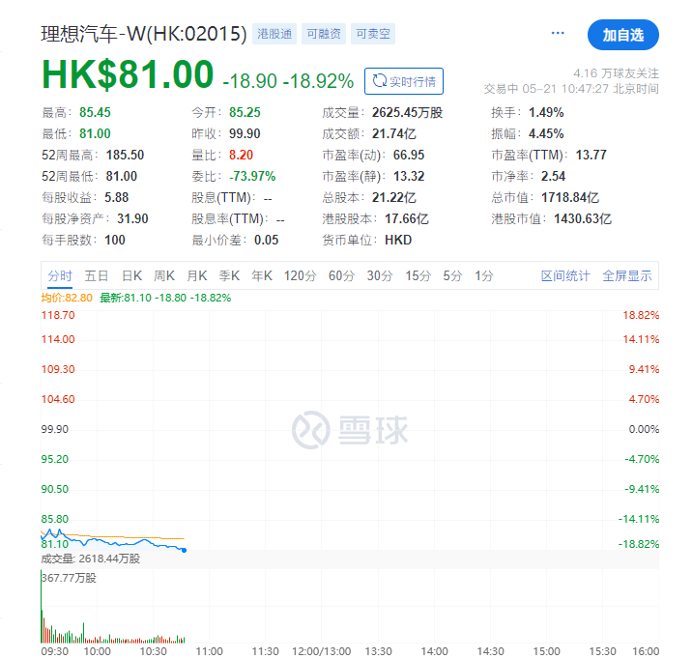Click the 市净率 value 2.54
Viewport: 692px width, 659px height.
pos(553,176)
